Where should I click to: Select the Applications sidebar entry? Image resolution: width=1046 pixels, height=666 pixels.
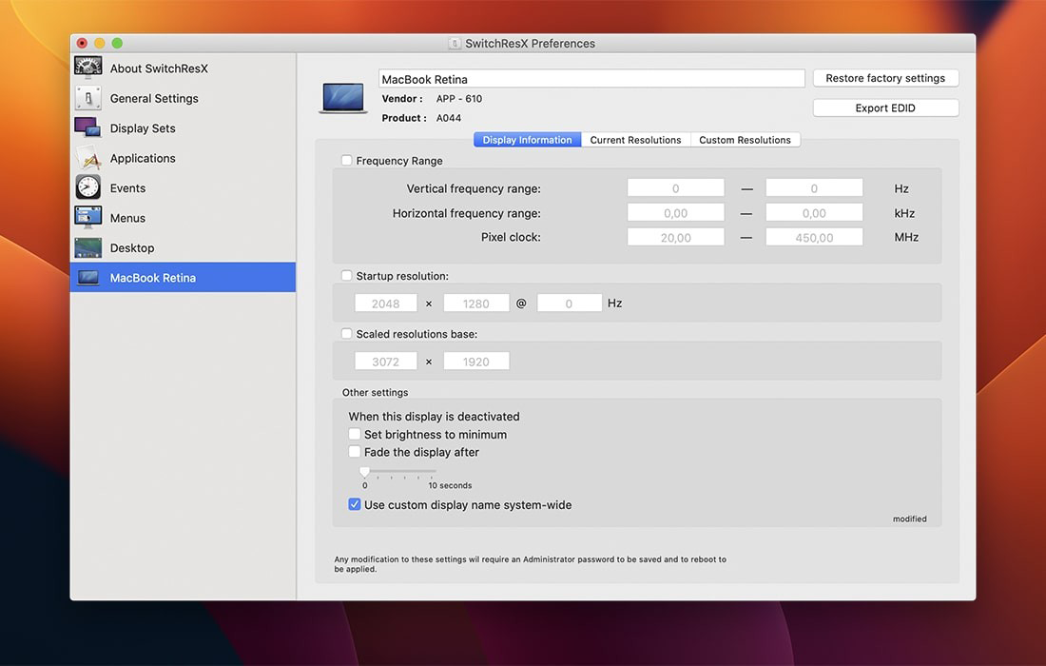[143, 158]
